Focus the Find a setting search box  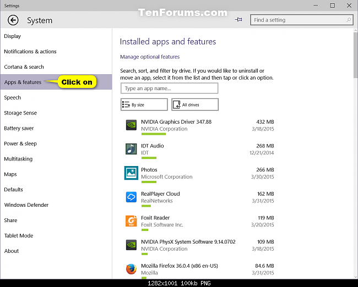(x=302, y=20)
